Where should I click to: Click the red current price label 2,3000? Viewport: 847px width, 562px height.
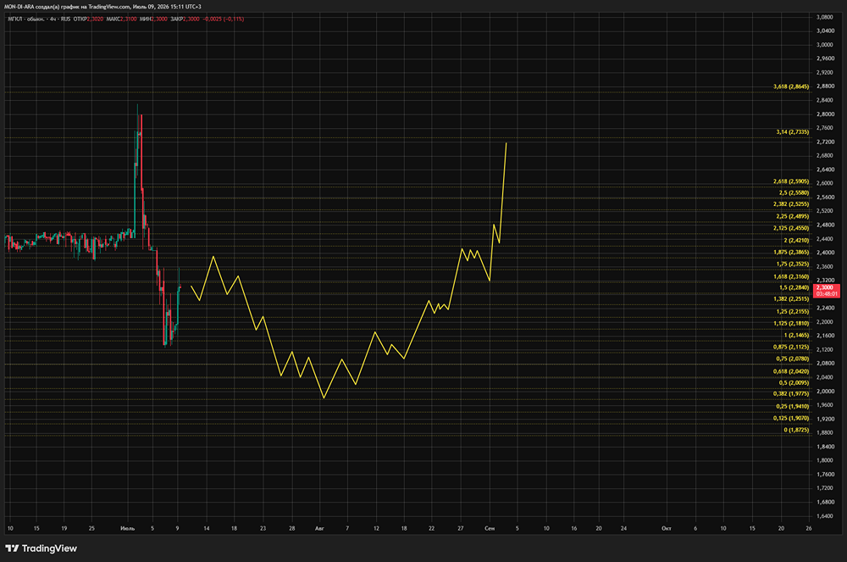826,291
